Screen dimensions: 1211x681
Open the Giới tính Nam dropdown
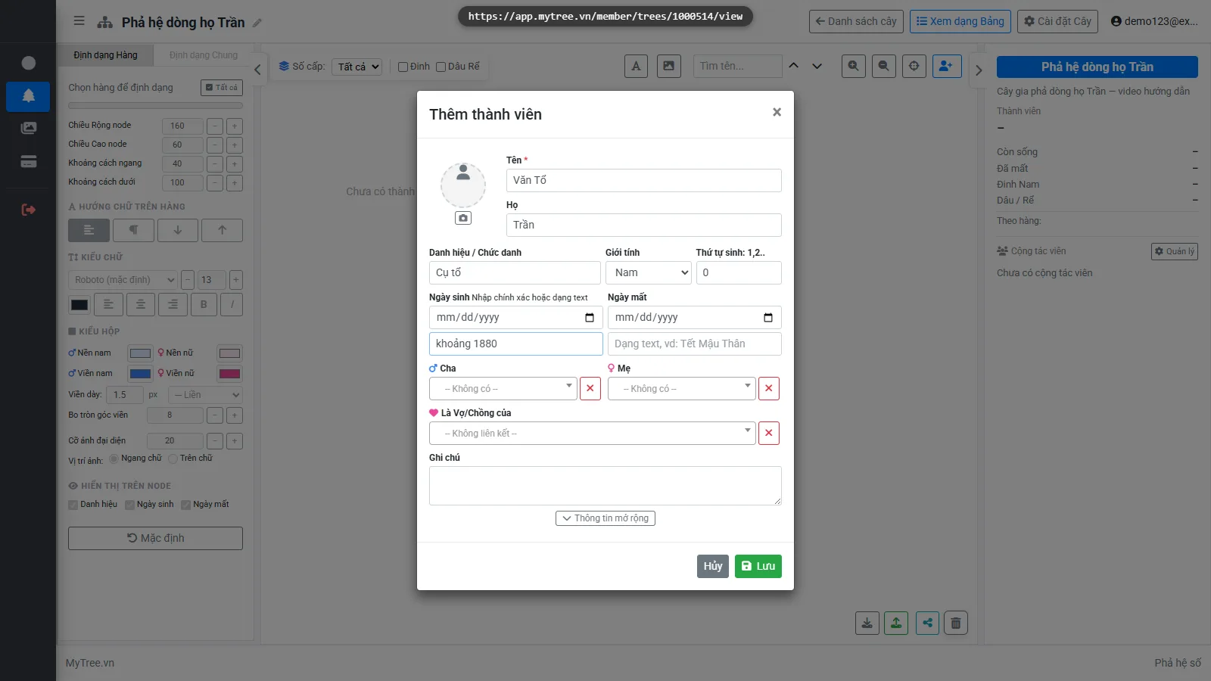649,272
